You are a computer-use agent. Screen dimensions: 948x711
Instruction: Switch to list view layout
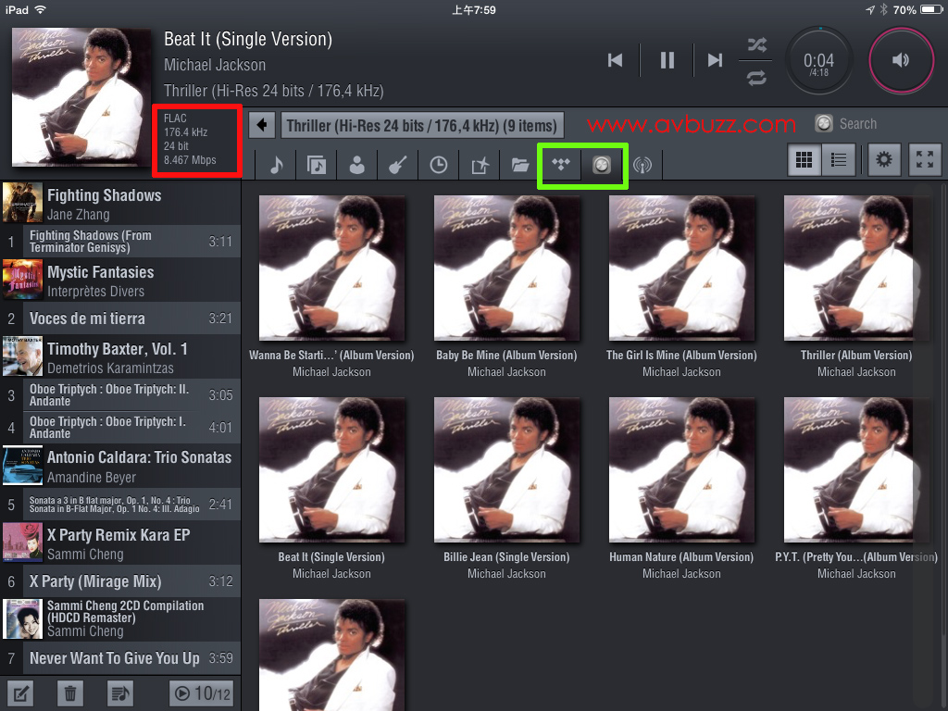click(x=838, y=160)
